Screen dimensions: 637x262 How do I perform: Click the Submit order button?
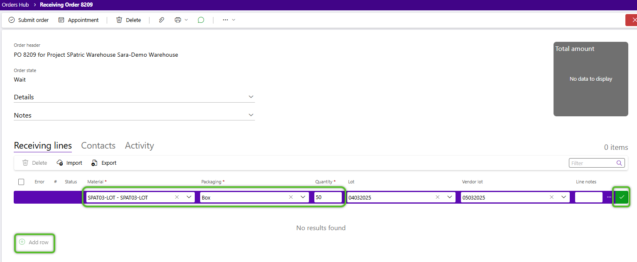click(x=29, y=20)
